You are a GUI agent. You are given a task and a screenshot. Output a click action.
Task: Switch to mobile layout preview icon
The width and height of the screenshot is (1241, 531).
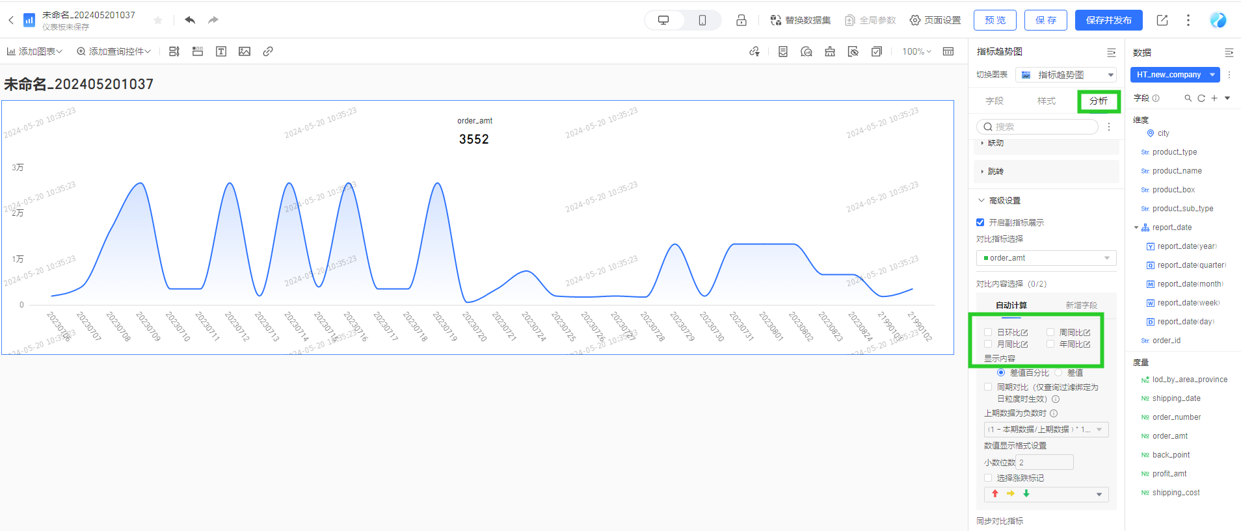(x=702, y=20)
